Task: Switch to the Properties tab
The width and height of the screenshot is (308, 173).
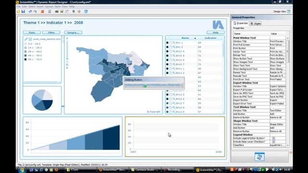Action: [241, 23]
